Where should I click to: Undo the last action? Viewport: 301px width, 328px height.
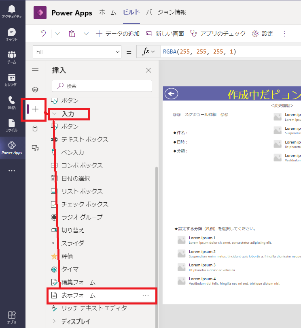click(43, 34)
